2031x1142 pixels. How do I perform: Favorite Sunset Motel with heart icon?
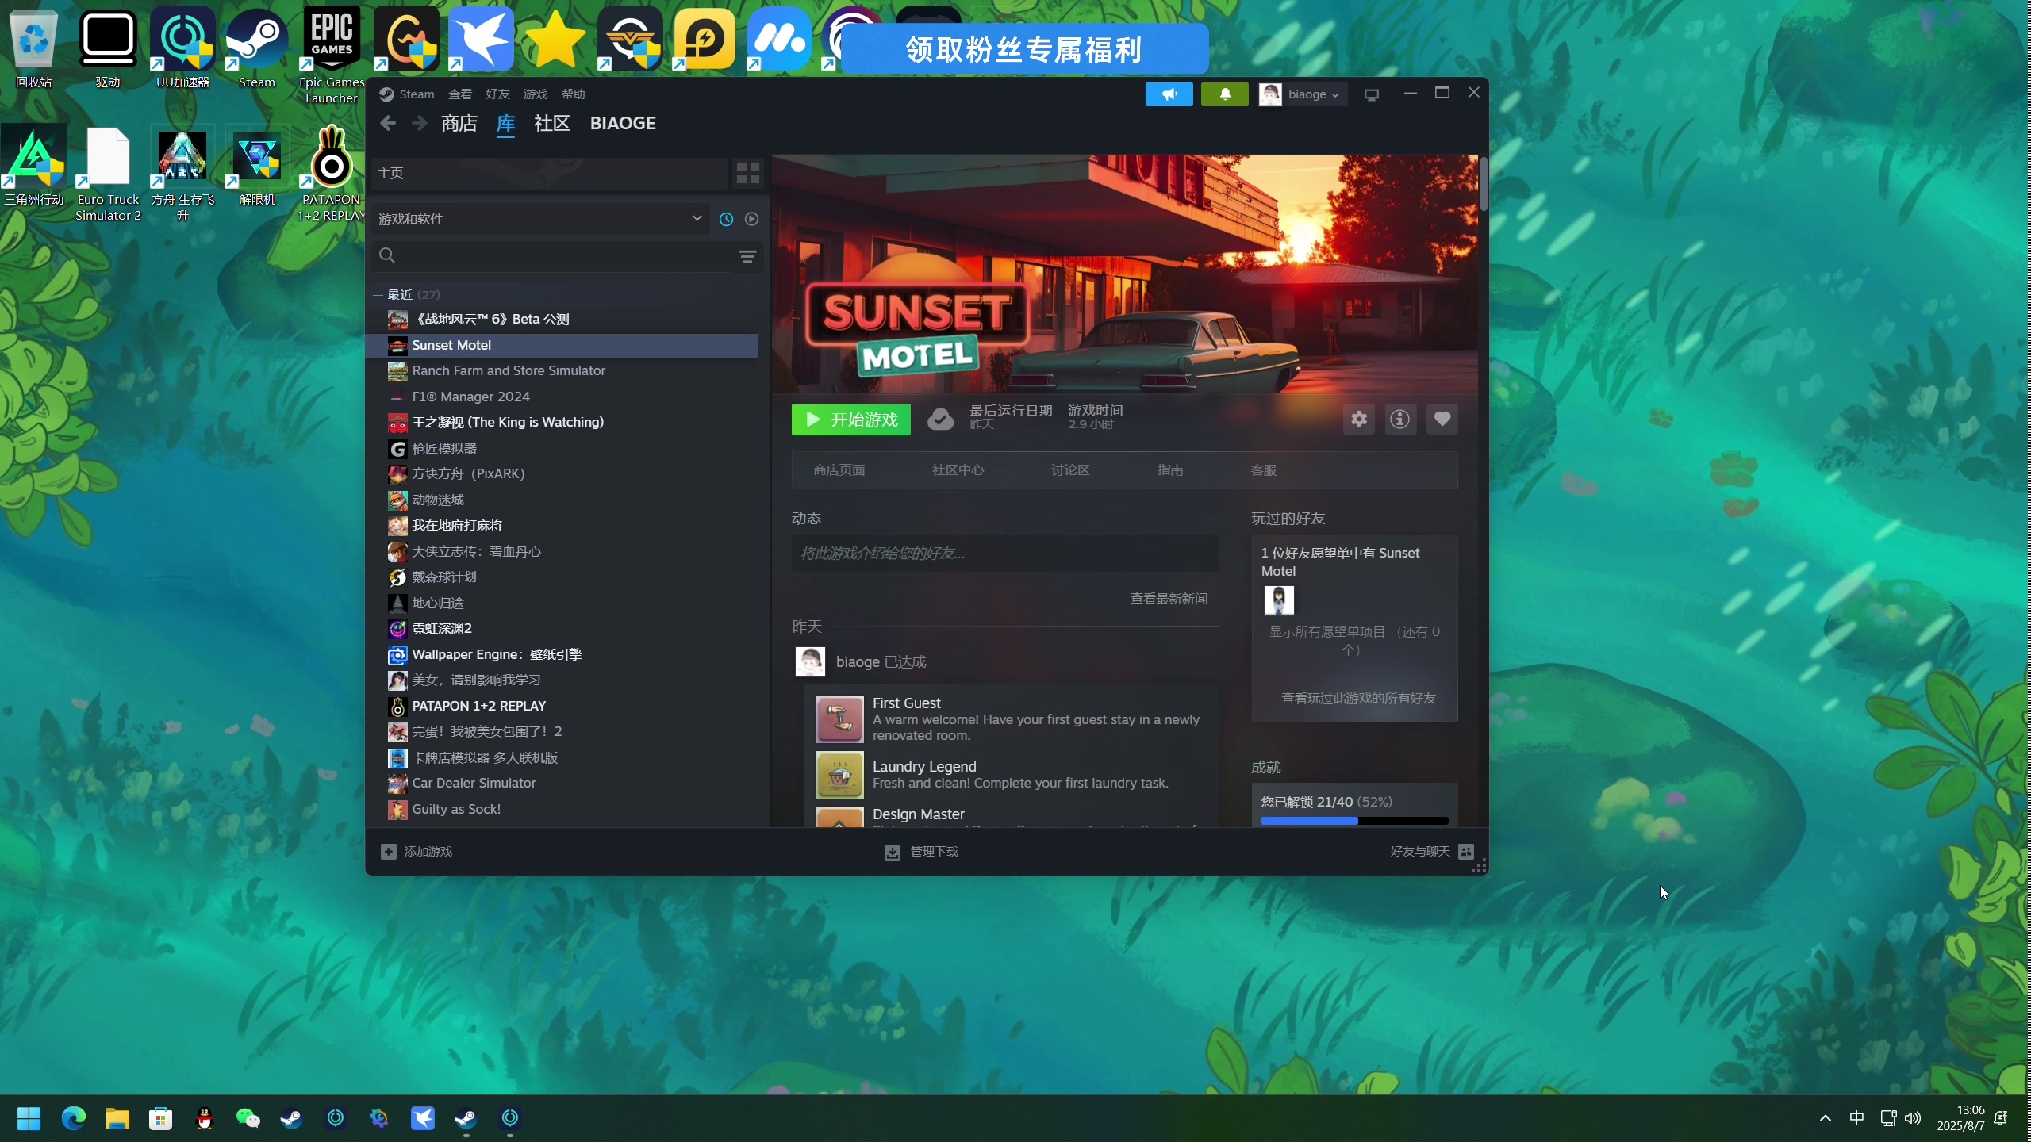click(x=1442, y=419)
